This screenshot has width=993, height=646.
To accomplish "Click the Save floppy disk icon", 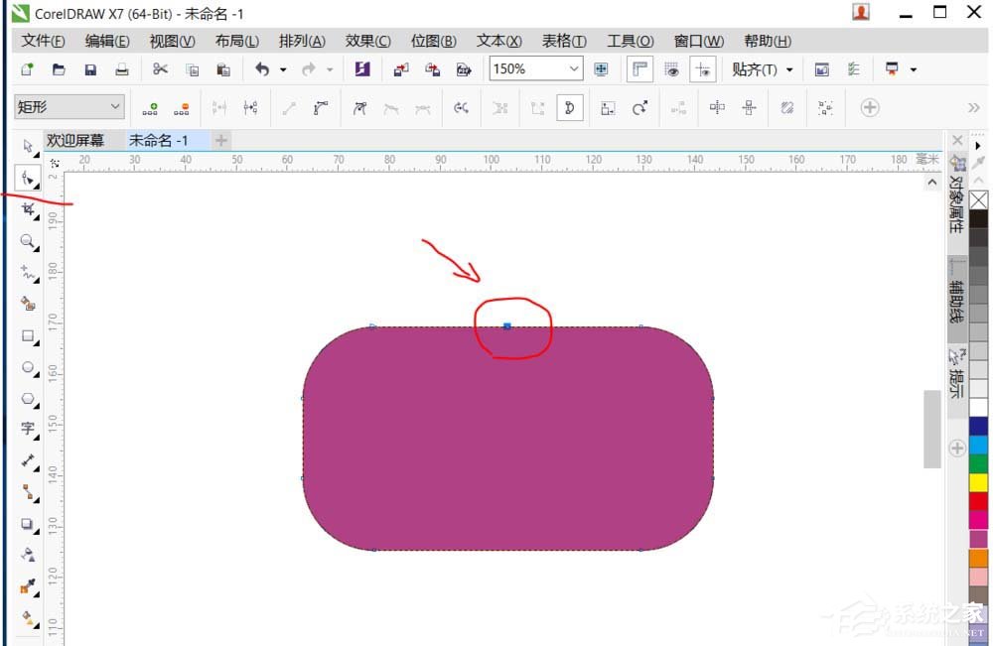I will [x=90, y=69].
